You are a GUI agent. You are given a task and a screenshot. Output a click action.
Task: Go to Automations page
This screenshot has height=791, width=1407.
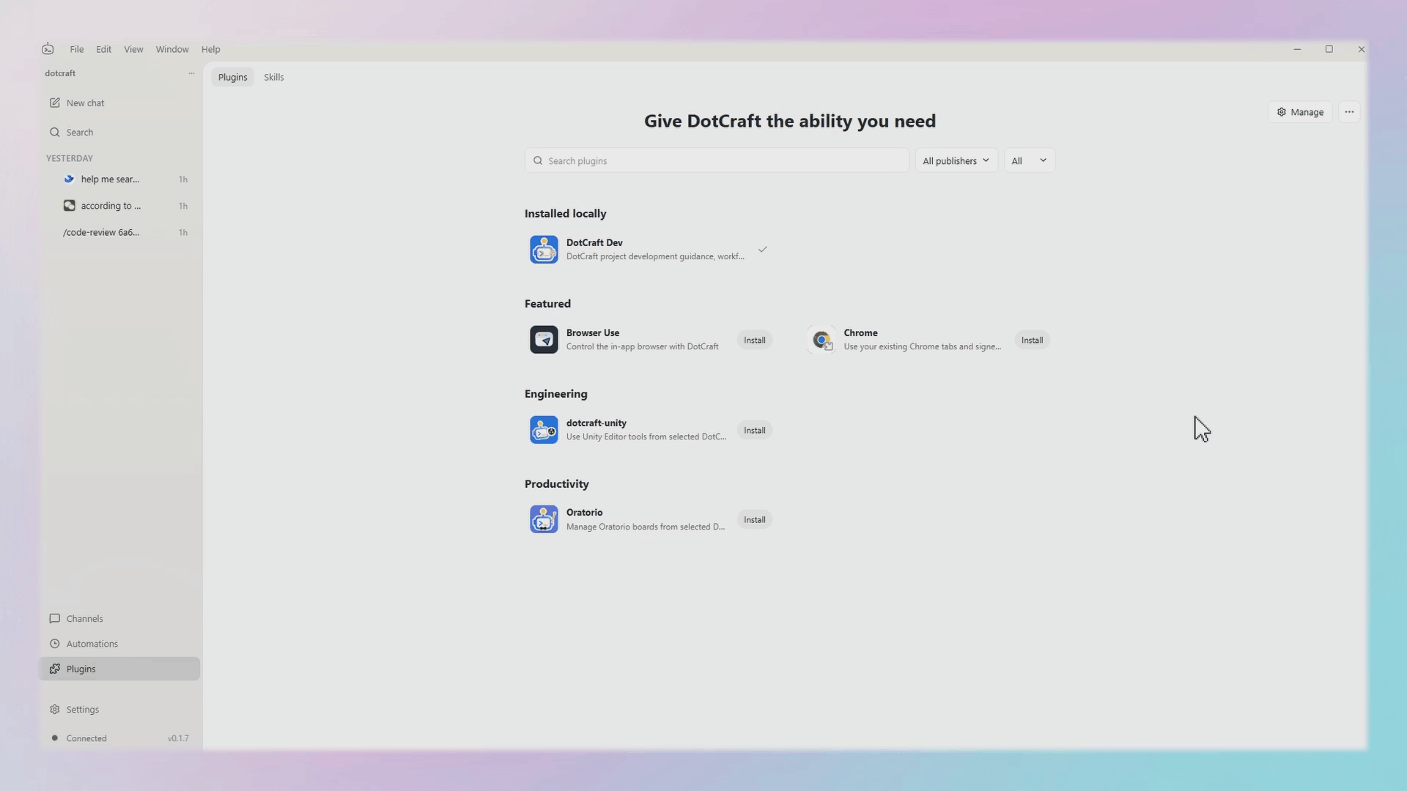(x=120, y=644)
